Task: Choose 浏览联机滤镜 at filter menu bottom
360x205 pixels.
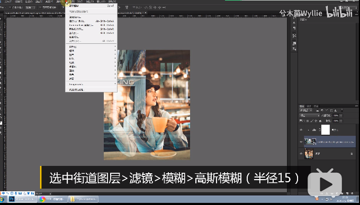Action: 92,90
